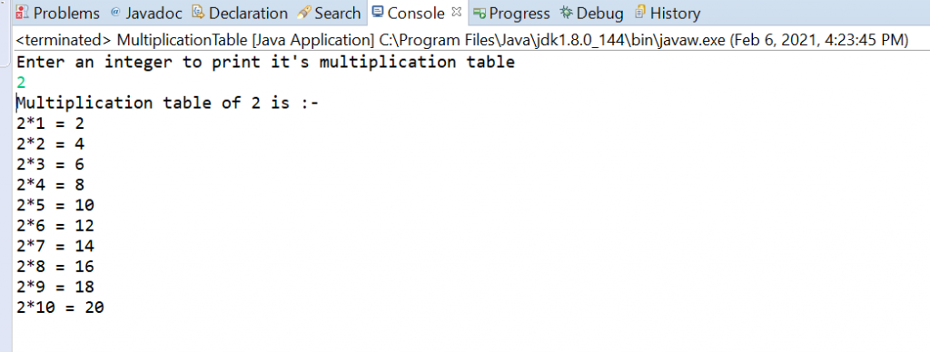Show the Declaration view tab
Viewport: 930px width, 352px height.
(x=248, y=13)
